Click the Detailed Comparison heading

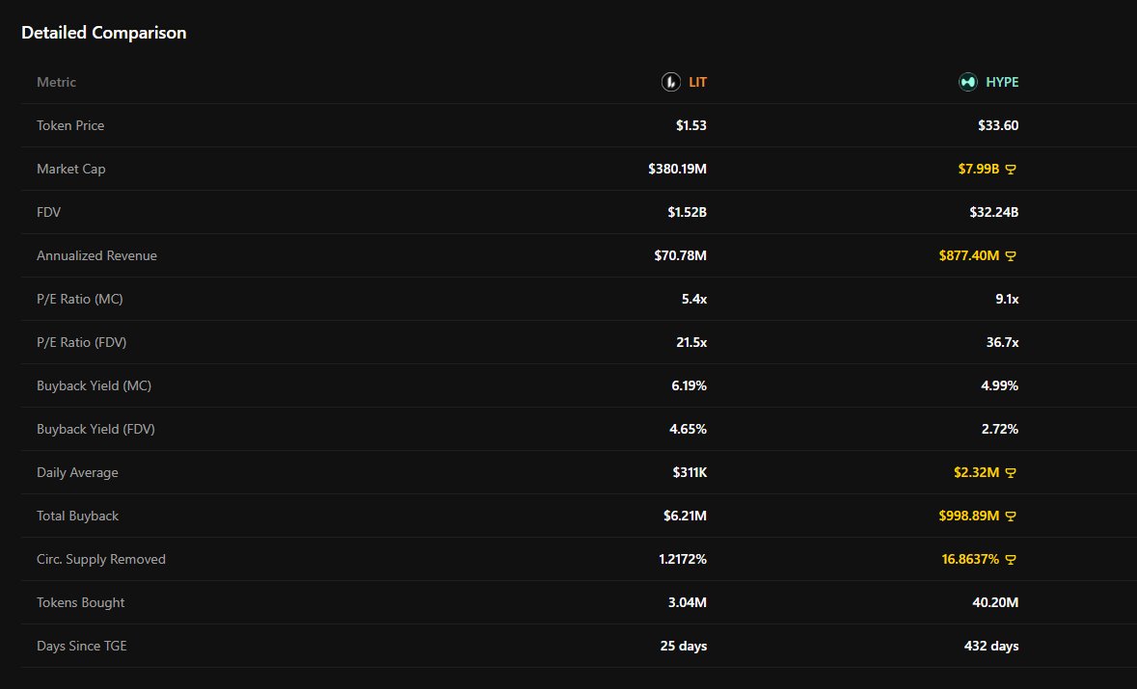click(104, 33)
